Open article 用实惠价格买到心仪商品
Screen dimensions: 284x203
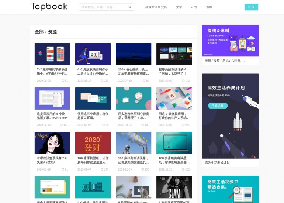coord(134,116)
